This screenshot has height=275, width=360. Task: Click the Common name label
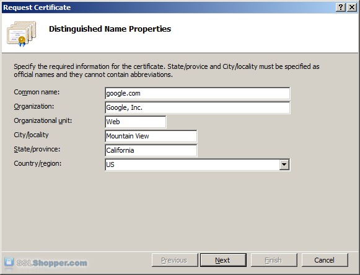(37, 92)
